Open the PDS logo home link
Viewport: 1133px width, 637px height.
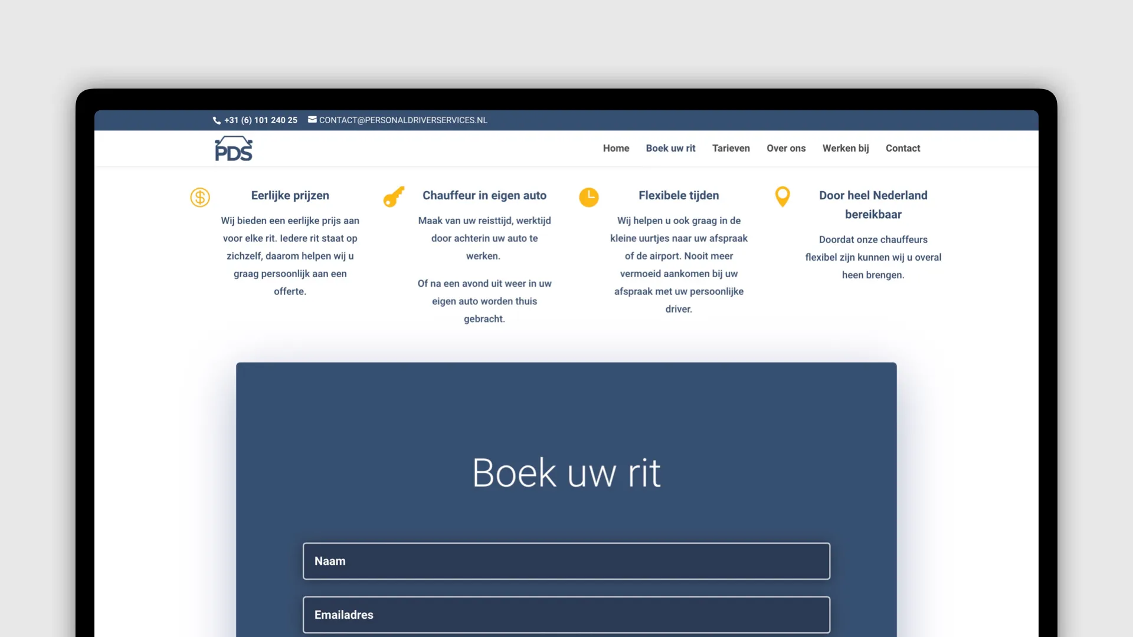(234, 149)
